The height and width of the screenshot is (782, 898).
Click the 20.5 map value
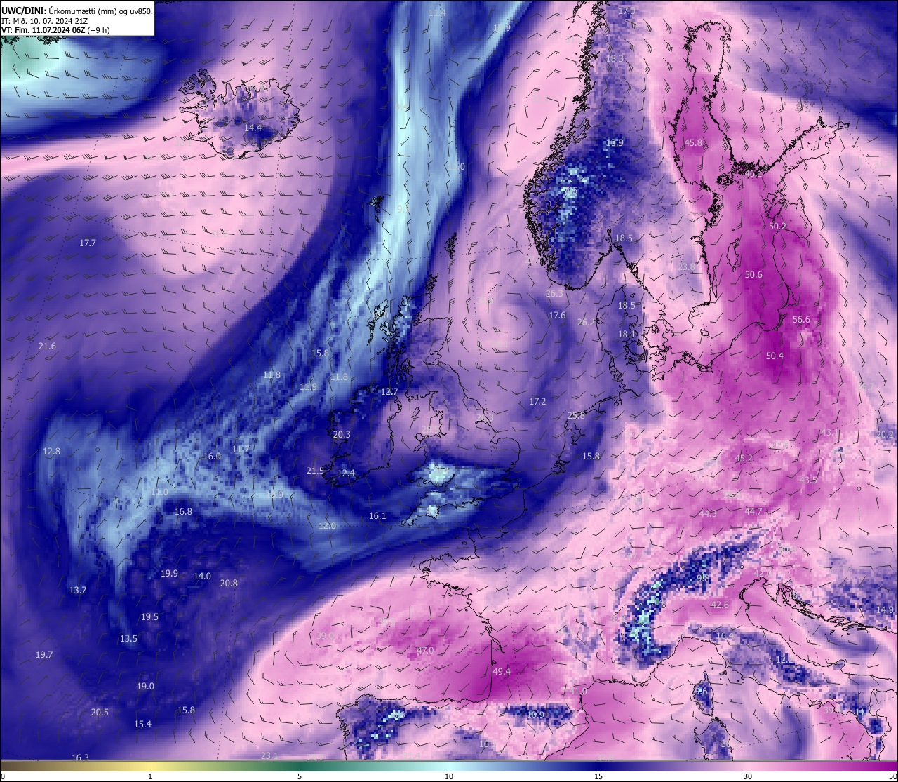pos(100,712)
